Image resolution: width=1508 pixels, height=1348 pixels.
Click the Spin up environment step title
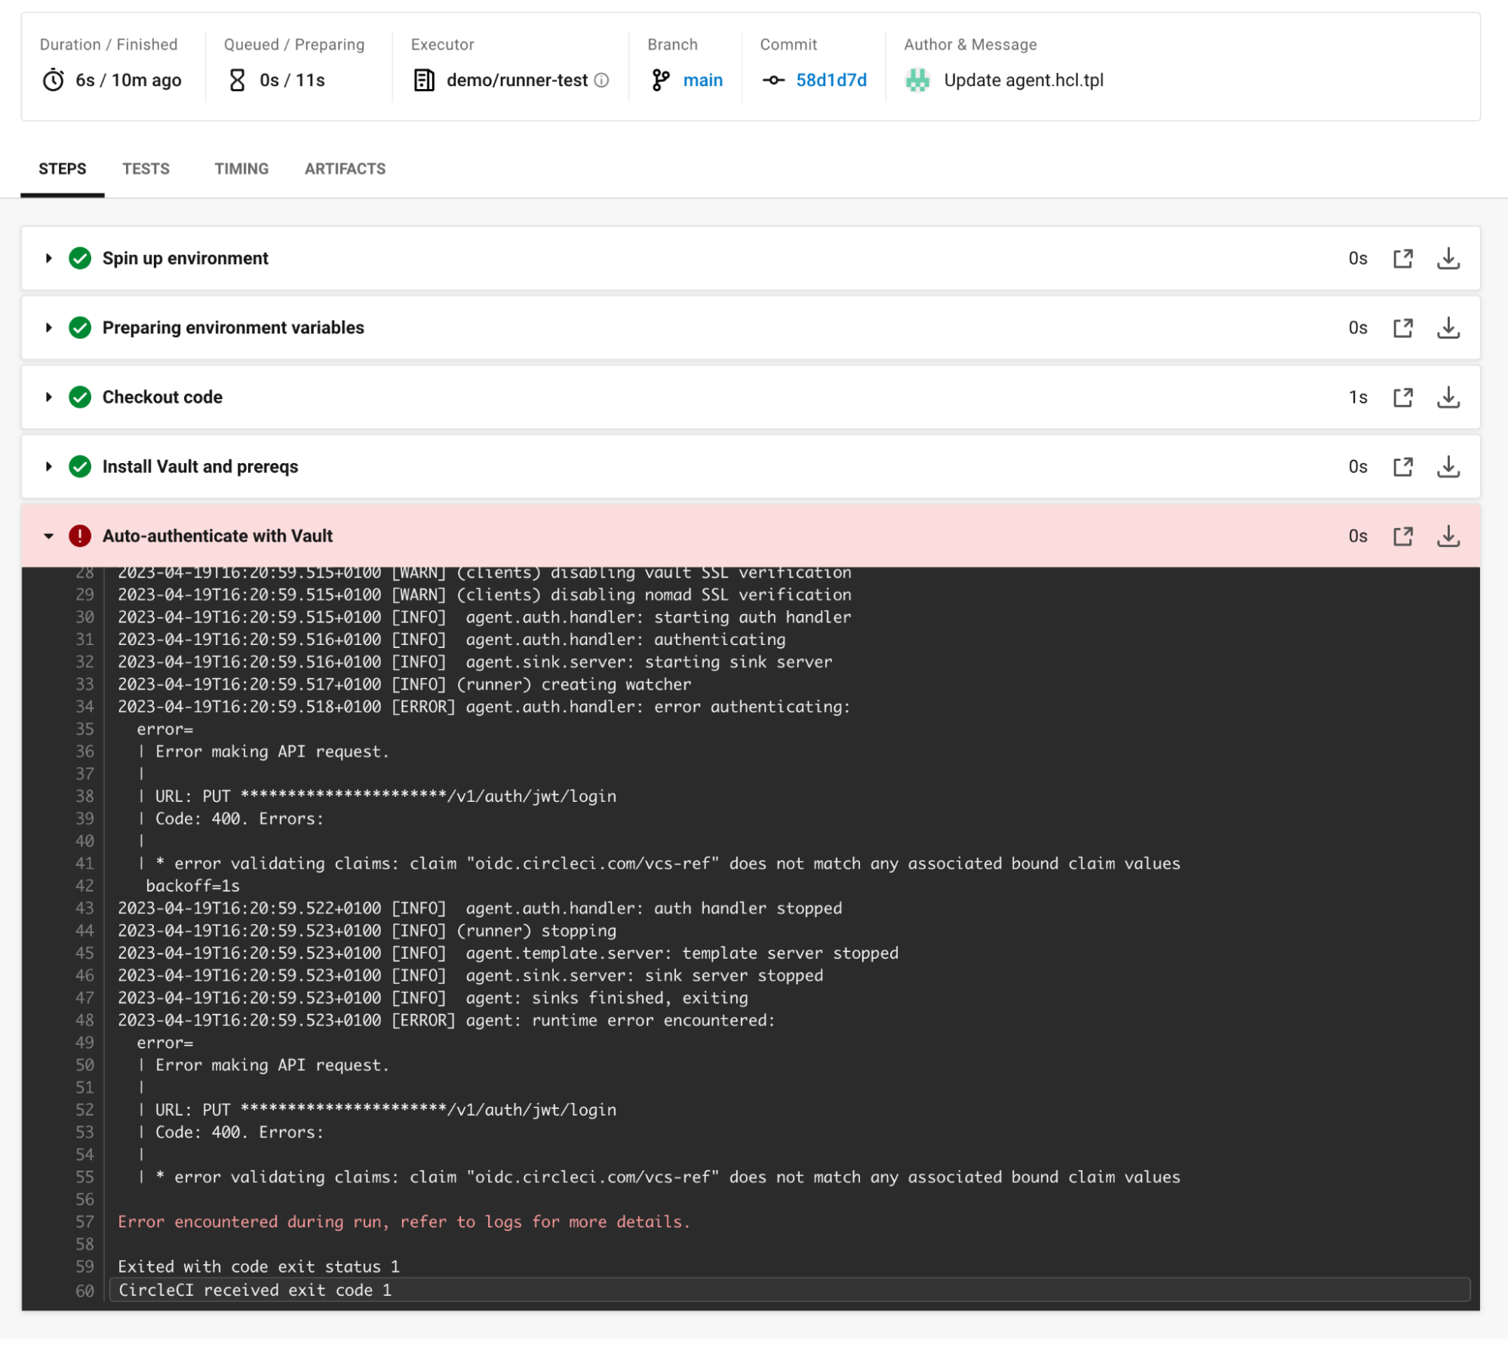pyautogui.click(x=186, y=259)
